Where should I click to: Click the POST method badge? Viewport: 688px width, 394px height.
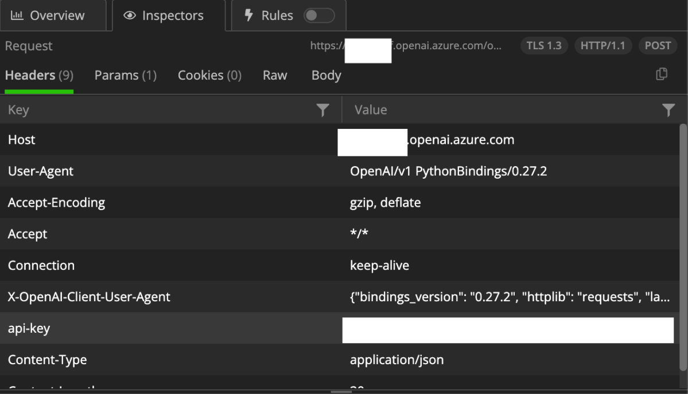[x=658, y=46]
